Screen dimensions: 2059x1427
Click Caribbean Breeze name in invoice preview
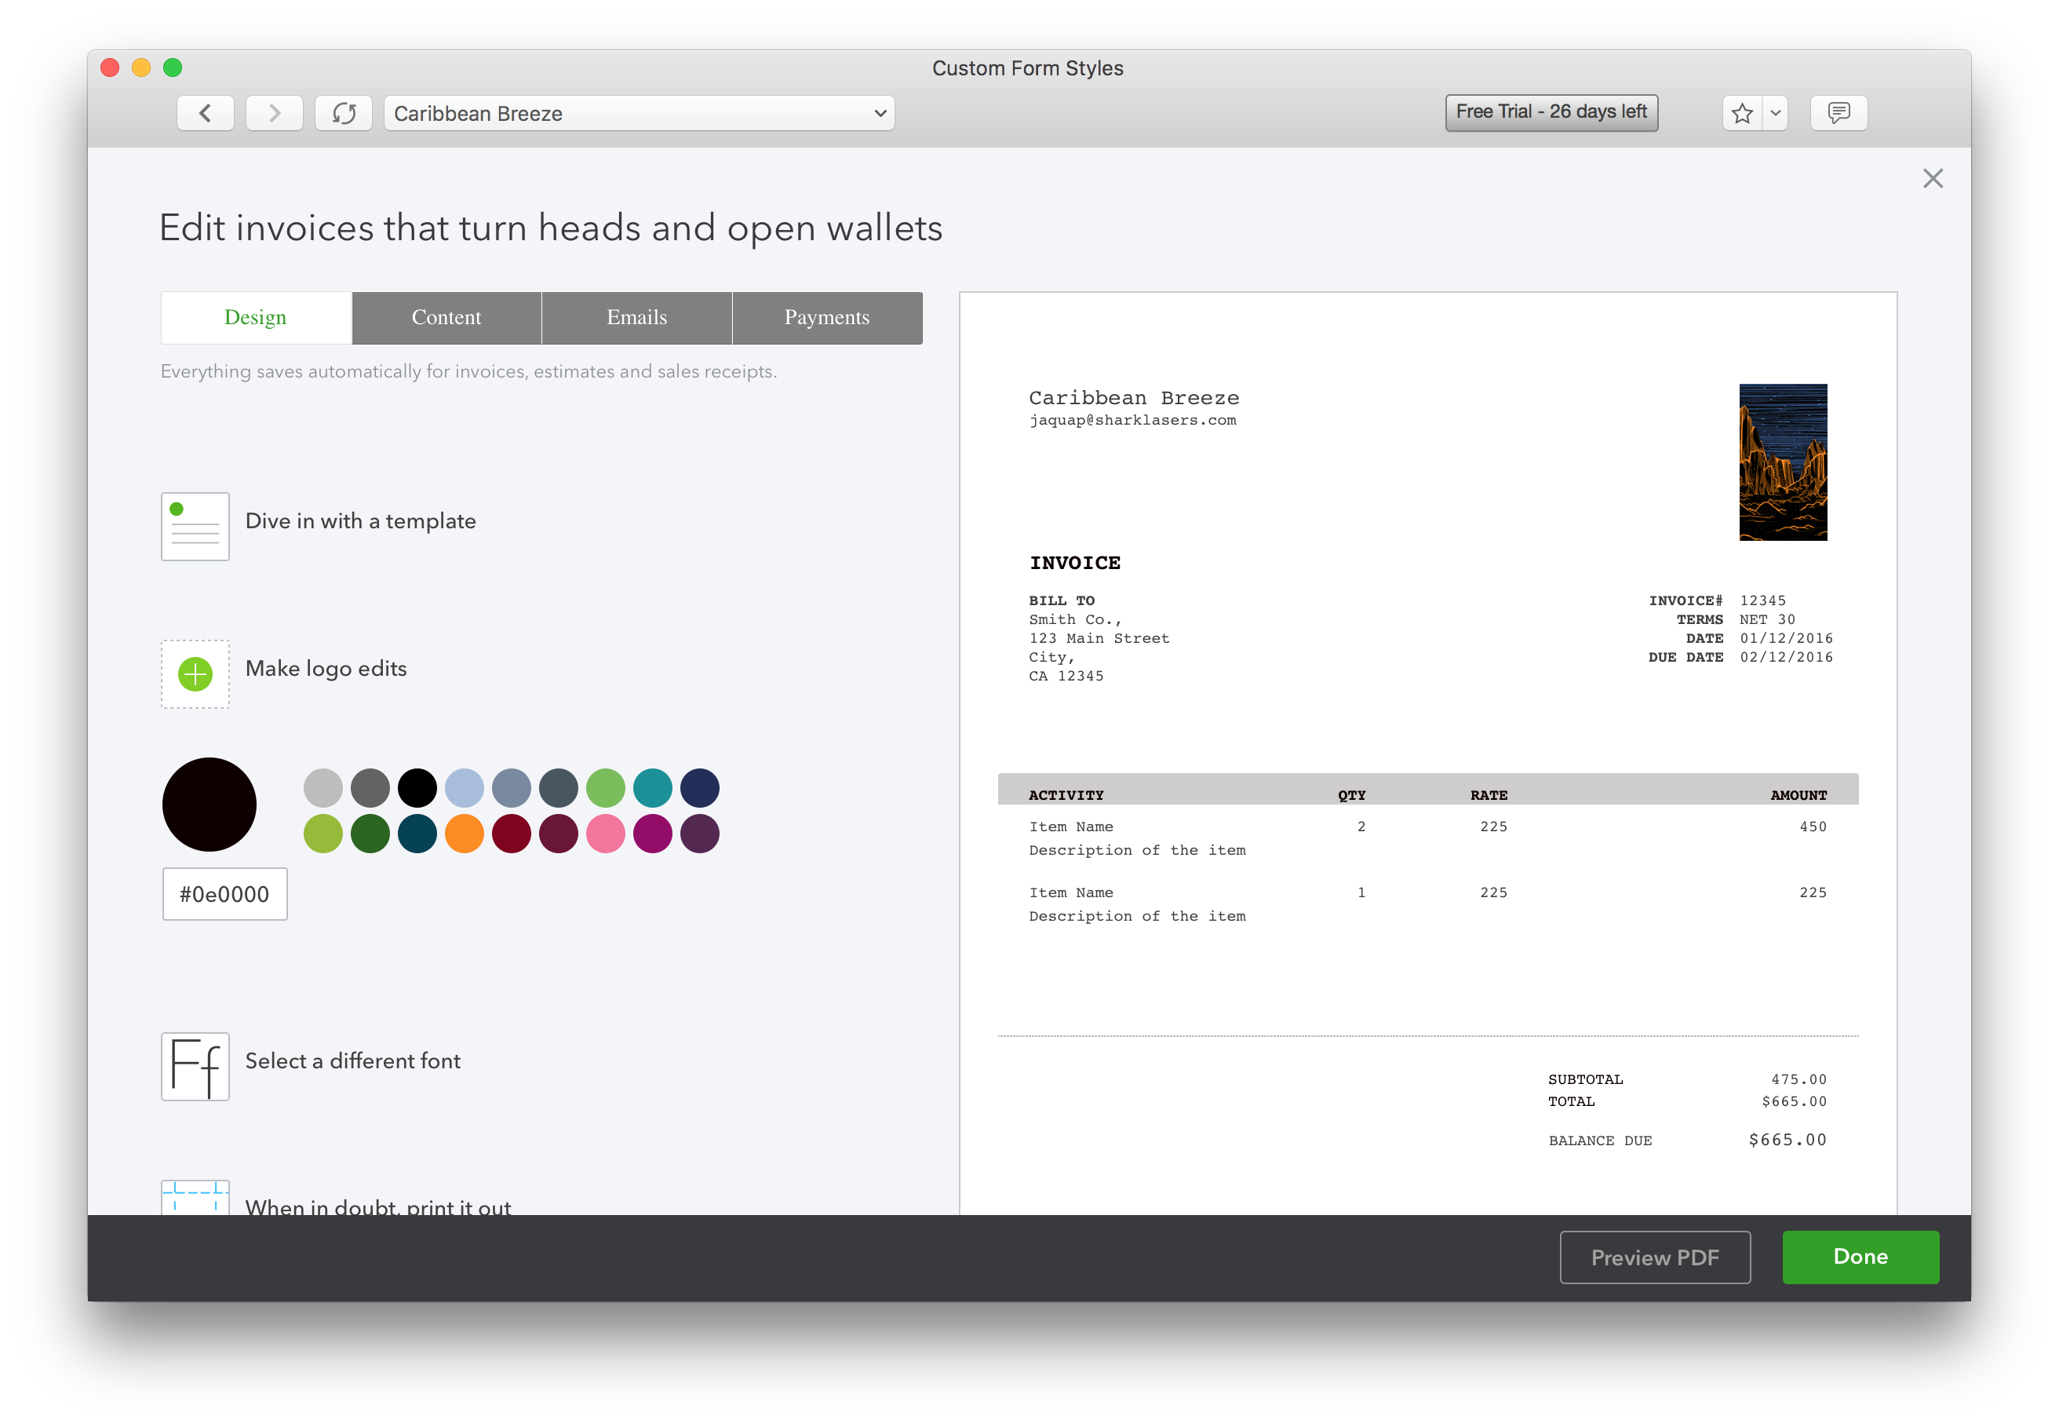coord(1134,398)
